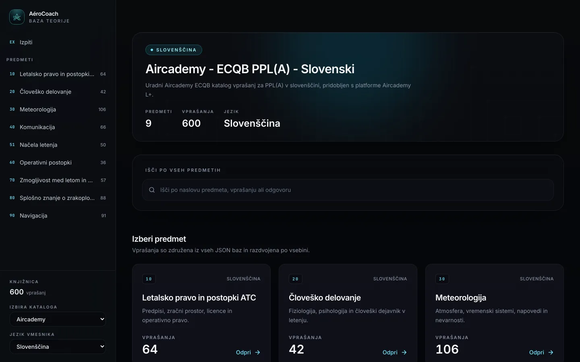The height and width of the screenshot is (362, 580).
Task: Click Odpri link on Meteorologija card
Action: (536, 352)
